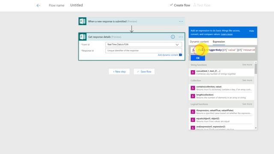Click Create flow

180,5
